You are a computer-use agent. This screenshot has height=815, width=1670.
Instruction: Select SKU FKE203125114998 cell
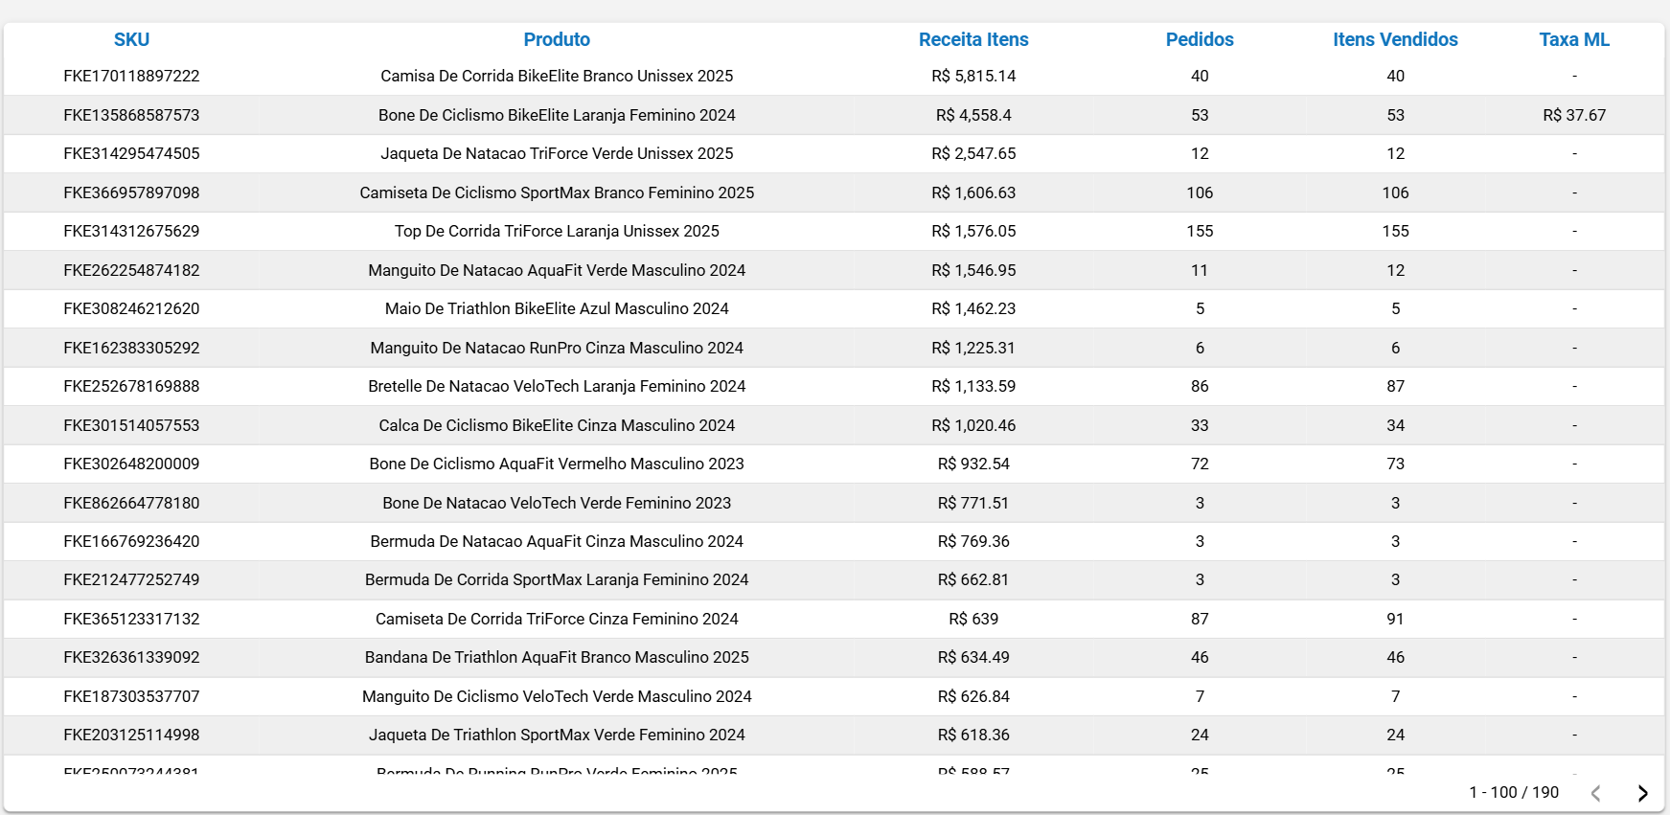click(131, 735)
